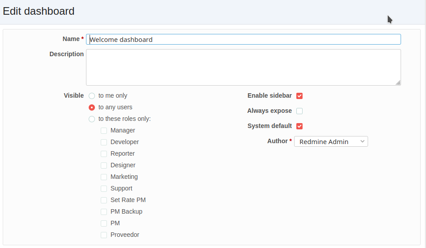
Task: Check the PM role checkbox
Action: click(104, 223)
